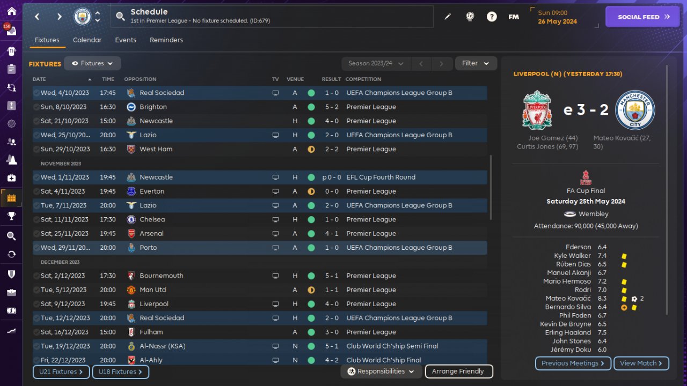The image size is (687, 386).
Task: Toggle the check circle on Real Sociedad 4/10/2023 row
Action: 36,93
